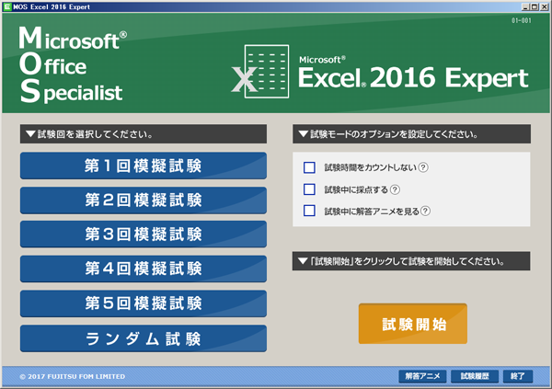Enable 試験時間をカウントしない checkbox
Image resolution: width=552 pixels, height=389 pixels.
(x=309, y=167)
